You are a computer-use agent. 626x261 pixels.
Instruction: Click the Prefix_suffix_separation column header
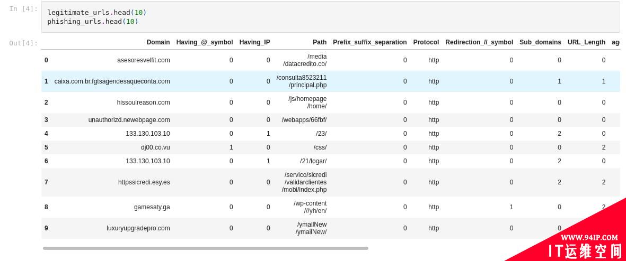(x=369, y=42)
